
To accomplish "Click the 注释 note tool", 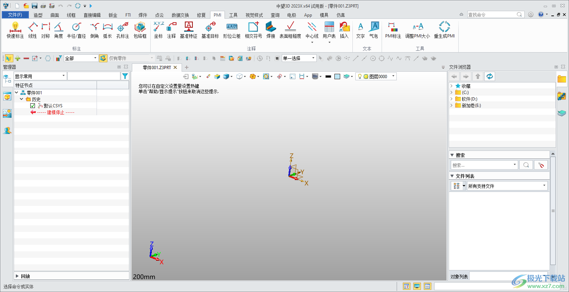I will pos(171,30).
